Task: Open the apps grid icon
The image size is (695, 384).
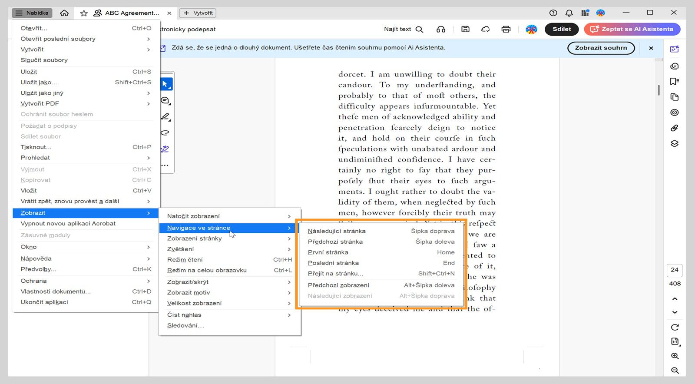Action: [x=585, y=13]
